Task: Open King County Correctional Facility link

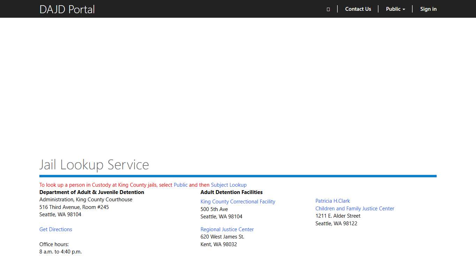Action: [x=238, y=202]
